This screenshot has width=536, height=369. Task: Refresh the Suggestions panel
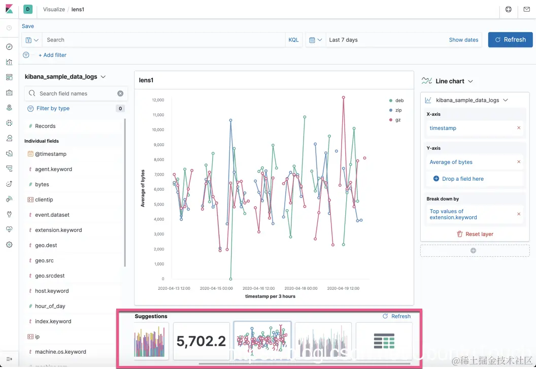[x=396, y=316]
